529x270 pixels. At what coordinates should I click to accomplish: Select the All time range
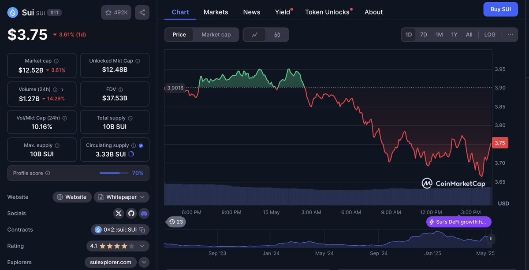pyautogui.click(x=469, y=35)
